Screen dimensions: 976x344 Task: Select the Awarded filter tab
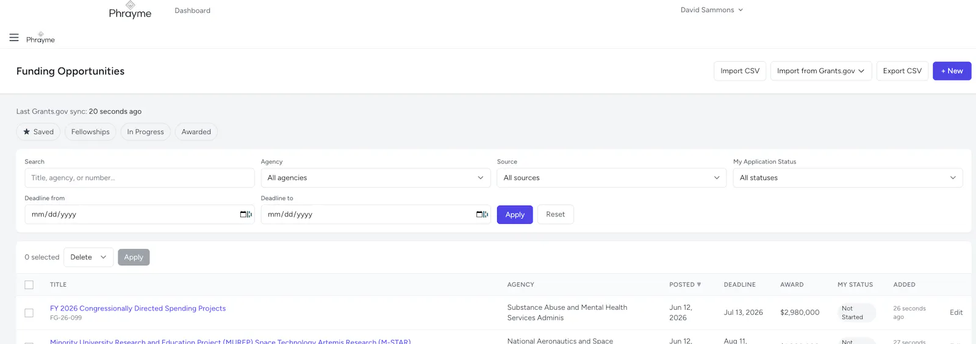(196, 132)
